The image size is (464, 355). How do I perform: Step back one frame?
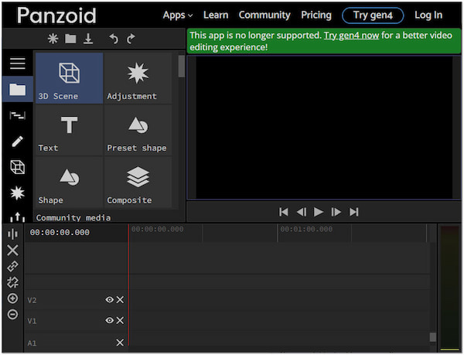[302, 212]
